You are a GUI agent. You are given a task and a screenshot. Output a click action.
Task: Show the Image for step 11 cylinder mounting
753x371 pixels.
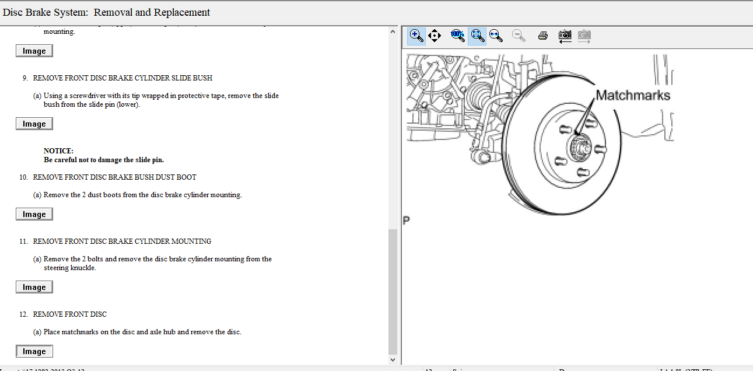pyautogui.click(x=34, y=287)
